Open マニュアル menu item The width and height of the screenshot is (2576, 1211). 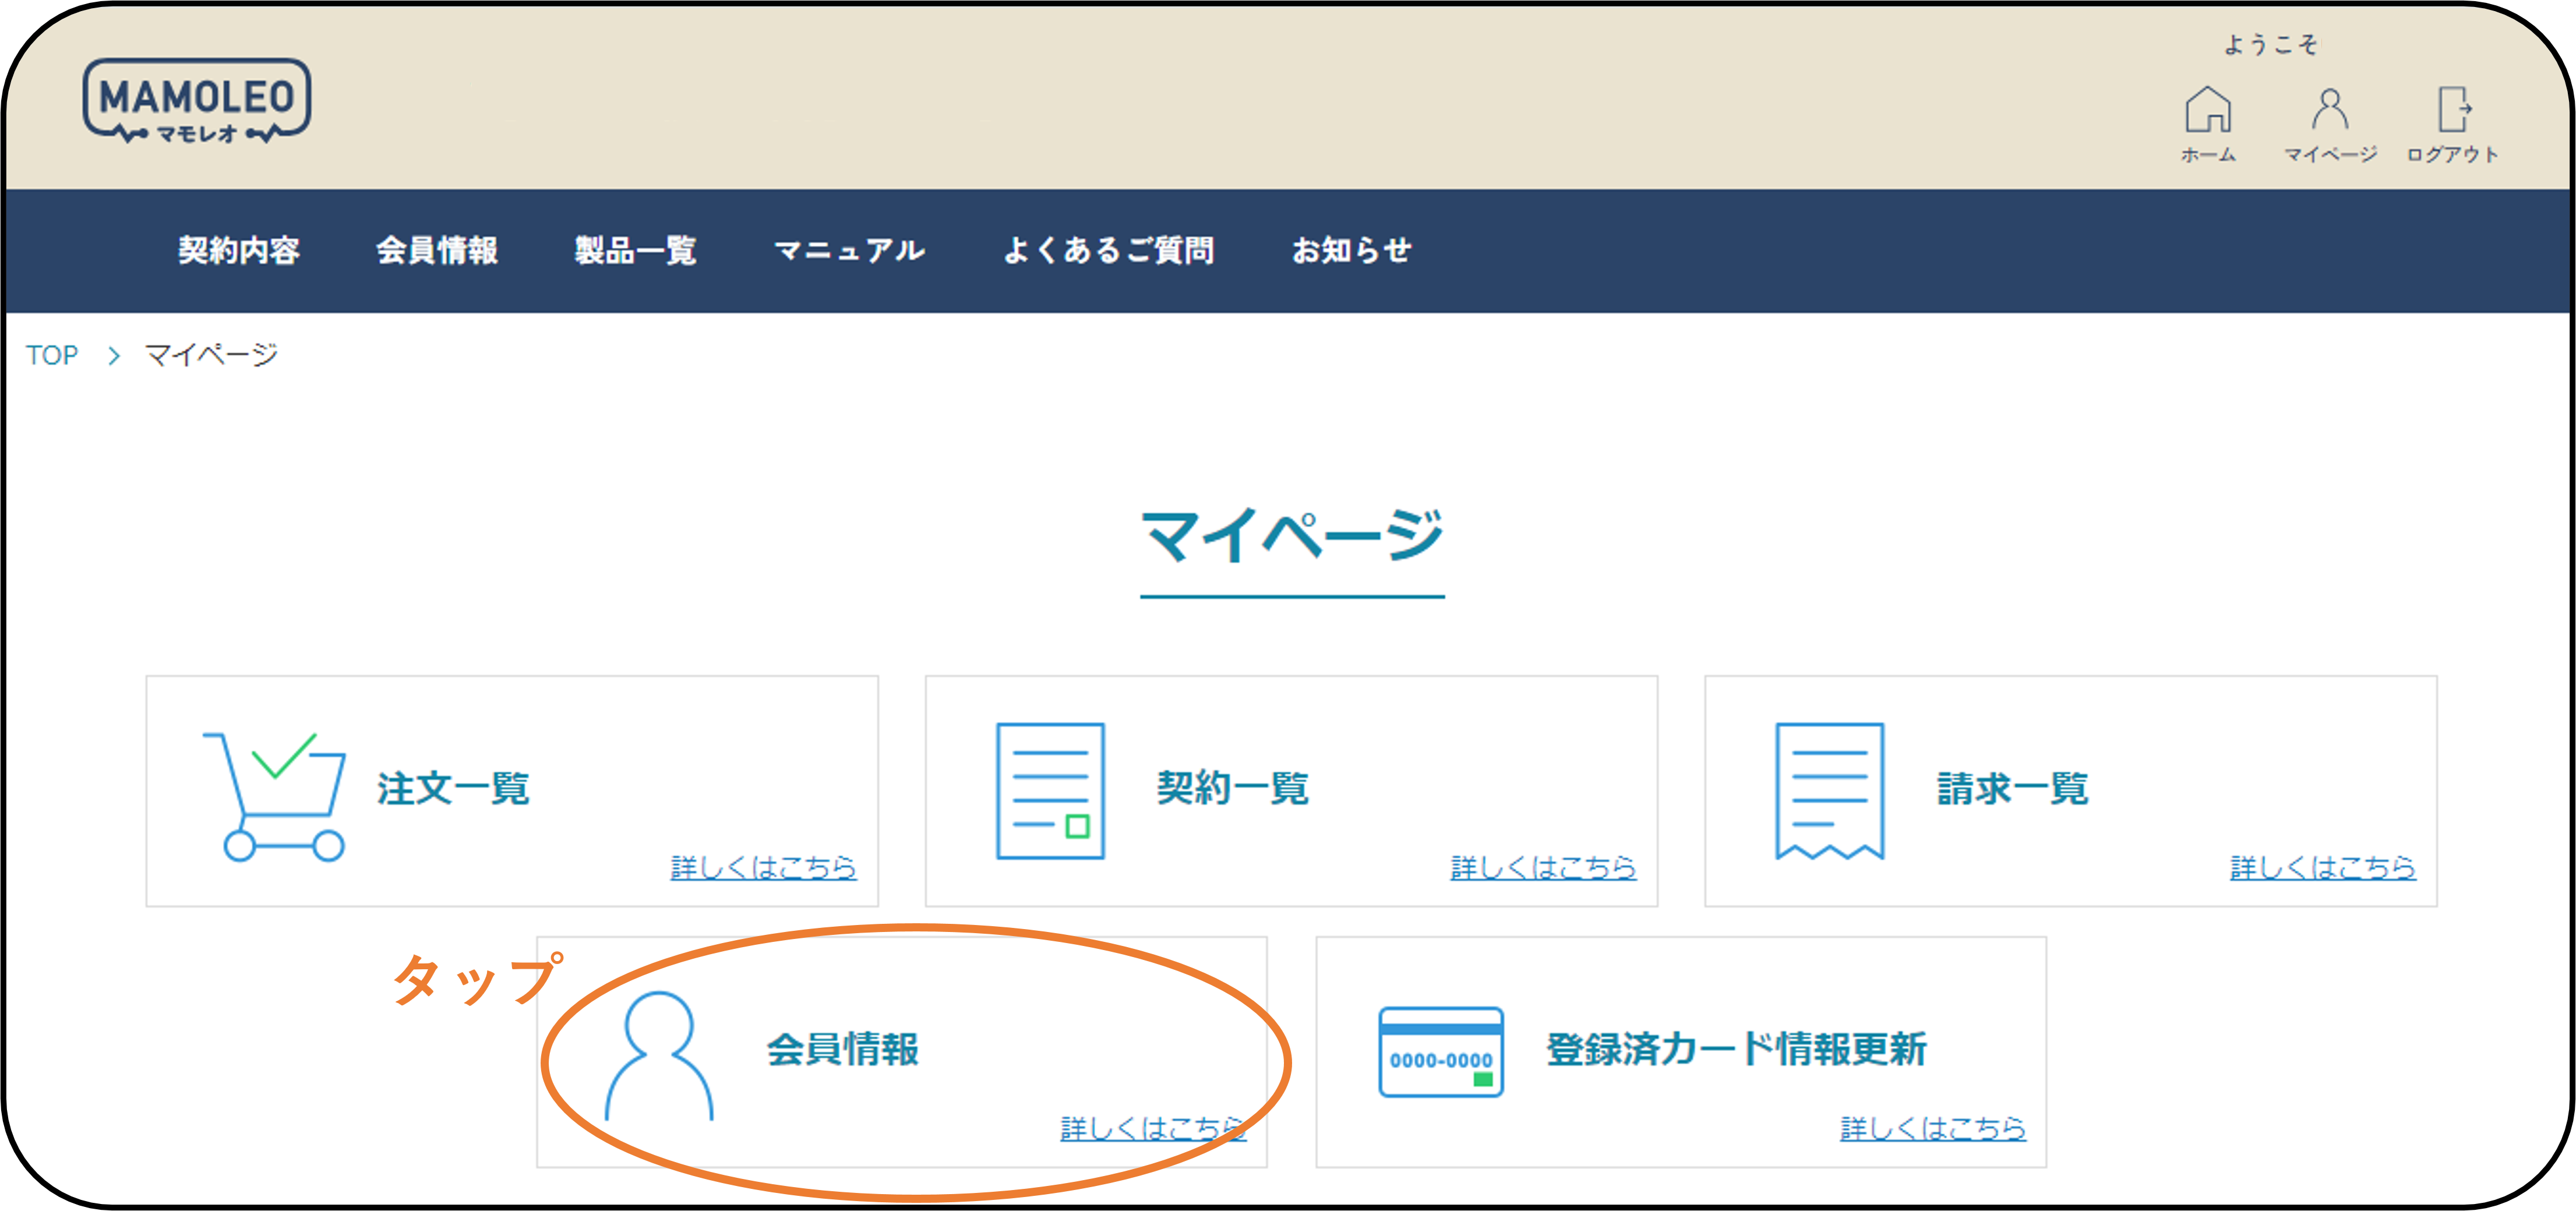[x=849, y=250]
